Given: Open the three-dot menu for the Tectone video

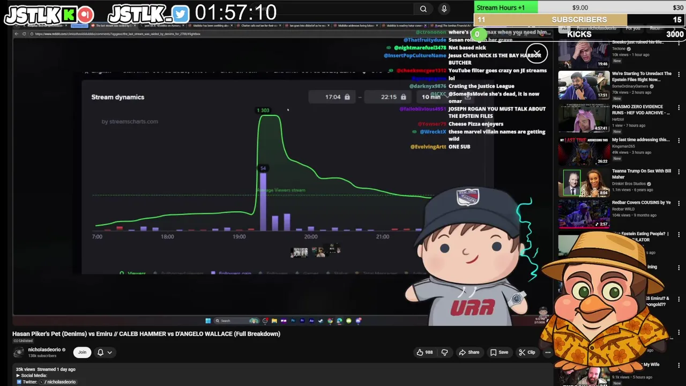Looking at the screenshot, I should (x=679, y=43).
